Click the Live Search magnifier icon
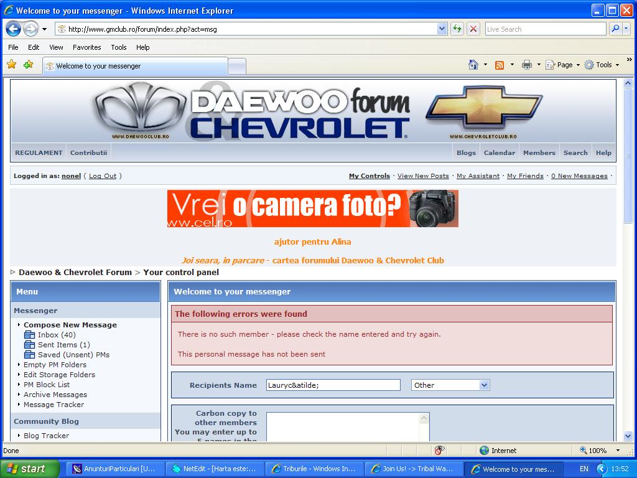This screenshot has height=478, width=637. point(615,29)
